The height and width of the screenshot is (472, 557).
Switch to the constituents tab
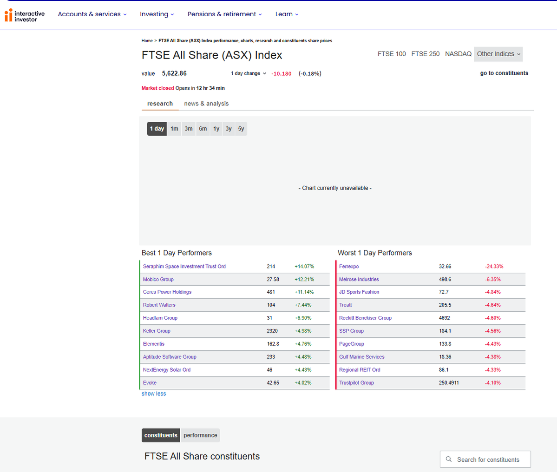click(161, 435)
